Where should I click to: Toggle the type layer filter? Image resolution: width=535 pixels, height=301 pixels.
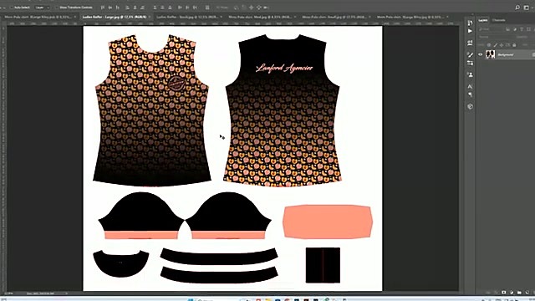pos(522,29)
